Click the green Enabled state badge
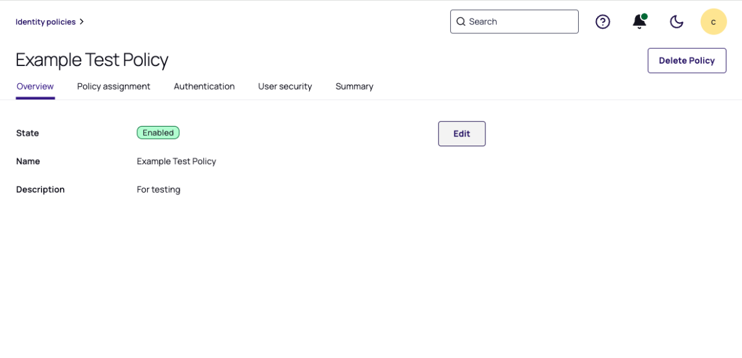This screenshot has width=742, height=358. click(x=158, y=133)
